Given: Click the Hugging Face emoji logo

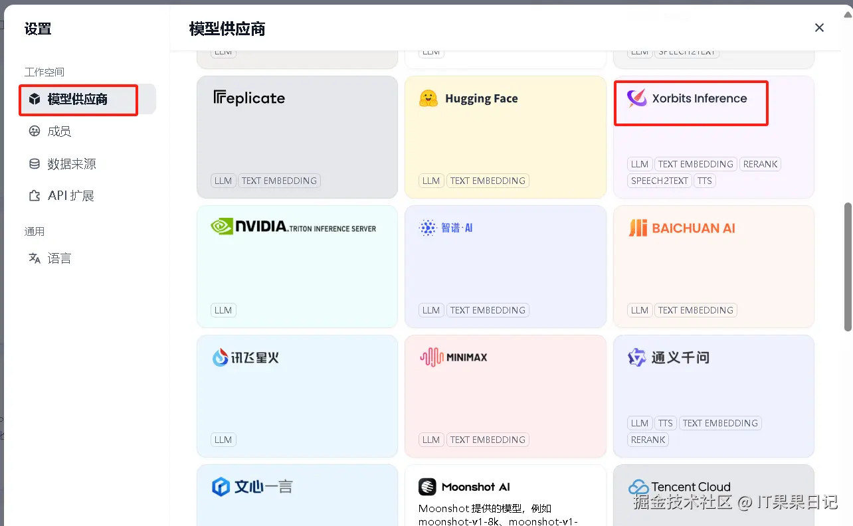Looking at the screenshot, I should click(x=428, y=98).
